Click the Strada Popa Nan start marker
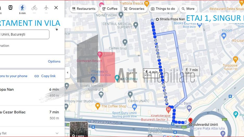 pos(157,19)
